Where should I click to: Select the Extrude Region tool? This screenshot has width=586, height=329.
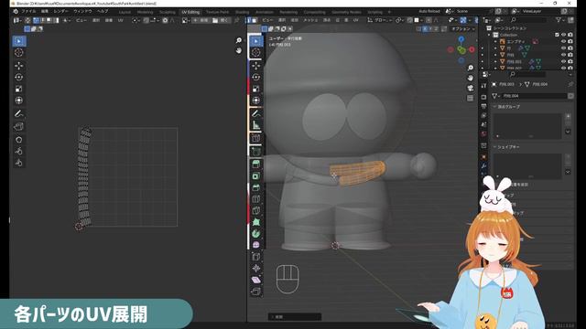pos(256,164)
